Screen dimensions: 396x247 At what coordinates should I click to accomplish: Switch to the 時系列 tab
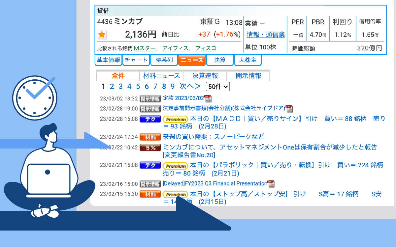click(x=164, y=60)
